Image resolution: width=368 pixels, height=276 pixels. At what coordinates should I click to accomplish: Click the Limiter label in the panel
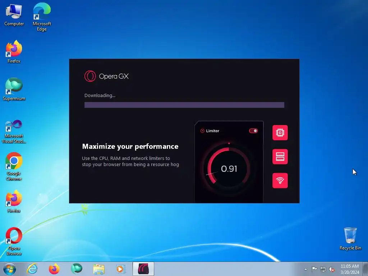[212, 131]
